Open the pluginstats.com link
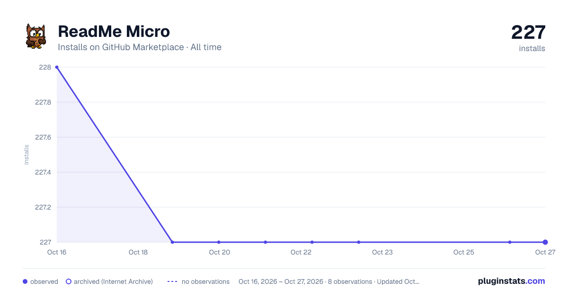The image size is (568, 298). [x=511, y=281]
